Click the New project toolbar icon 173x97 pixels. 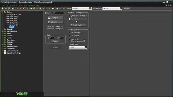pos(3,8)
